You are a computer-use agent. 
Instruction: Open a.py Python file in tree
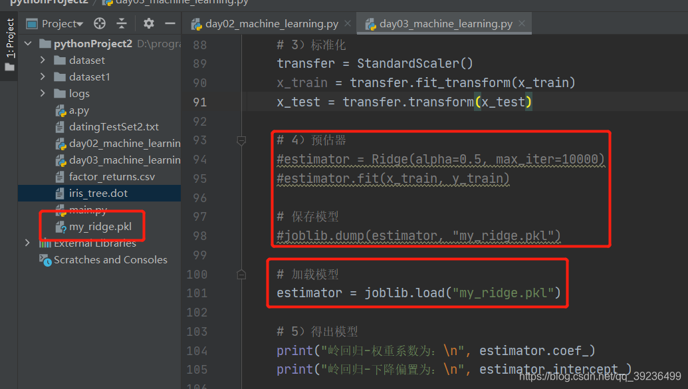[79, 110]
